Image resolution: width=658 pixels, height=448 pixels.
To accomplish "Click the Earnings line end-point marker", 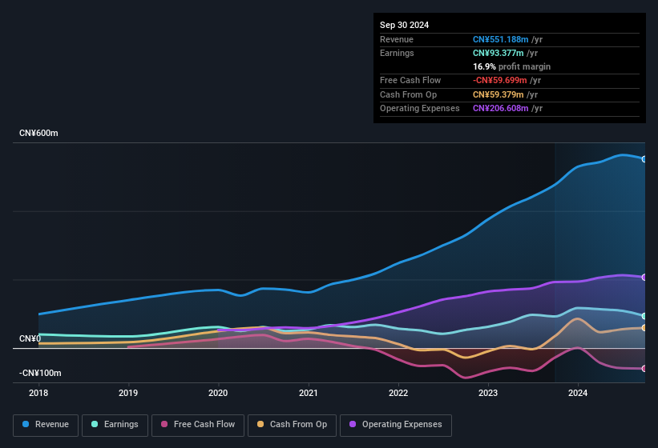I will 644,316.
